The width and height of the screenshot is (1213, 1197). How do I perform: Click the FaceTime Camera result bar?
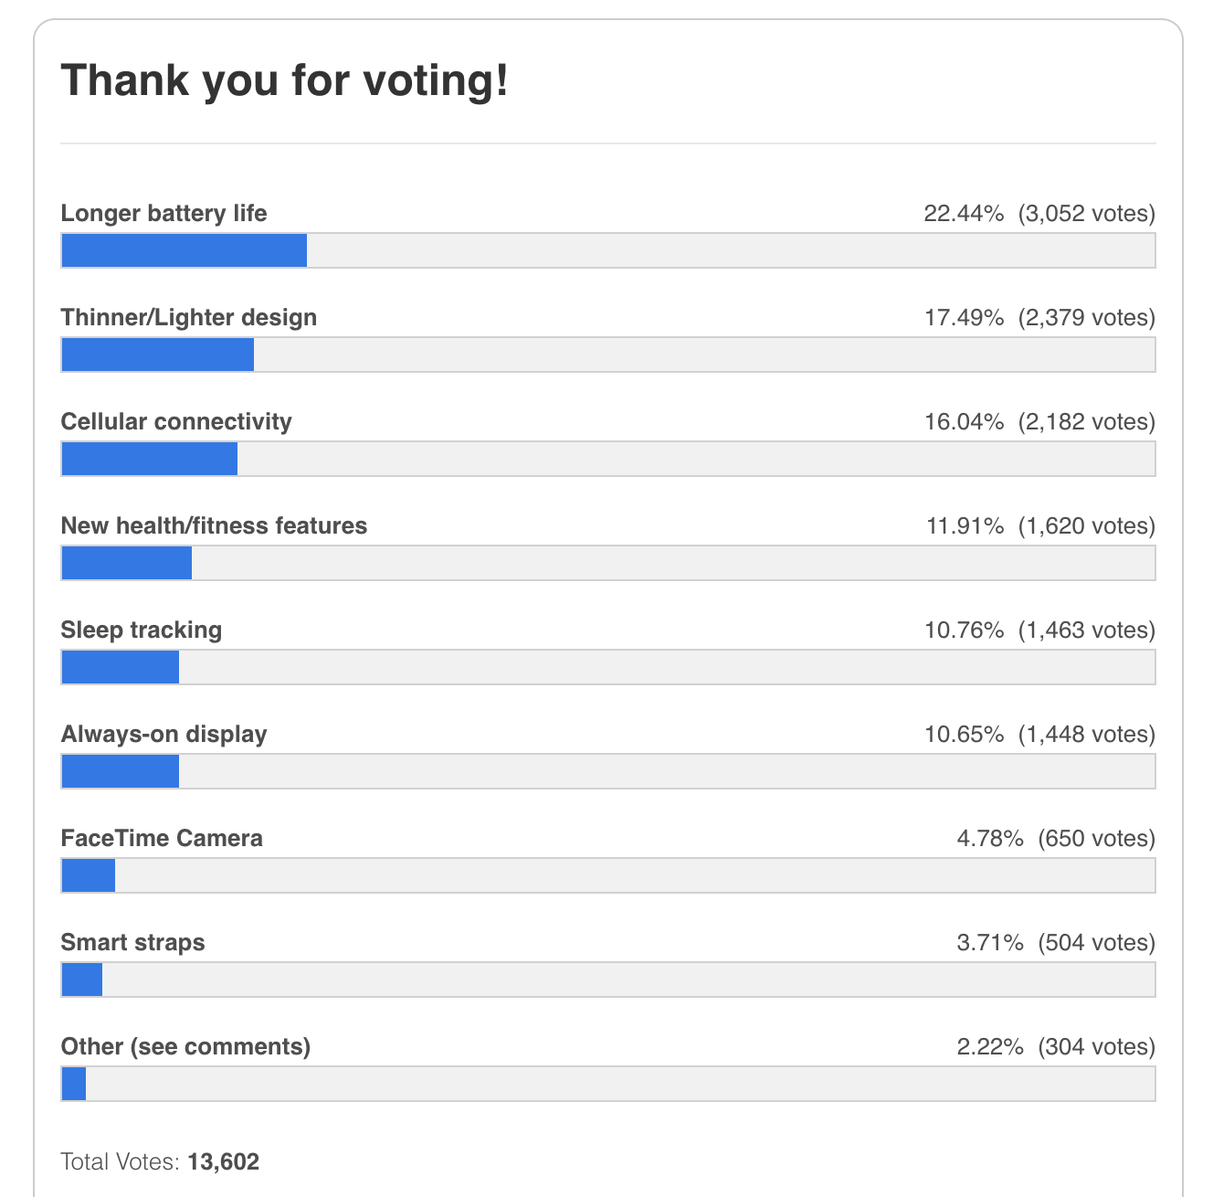coord(607,875)
